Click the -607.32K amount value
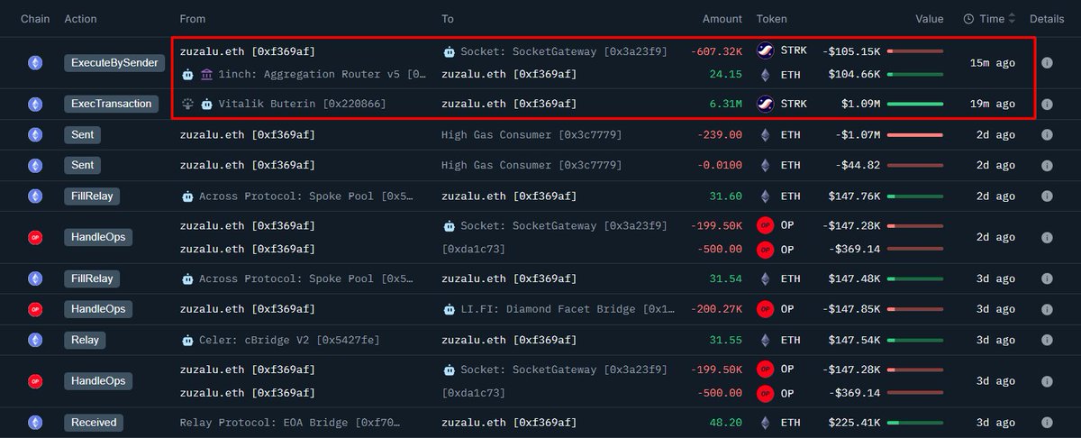The image size is (1081, 438). [717, 51]
